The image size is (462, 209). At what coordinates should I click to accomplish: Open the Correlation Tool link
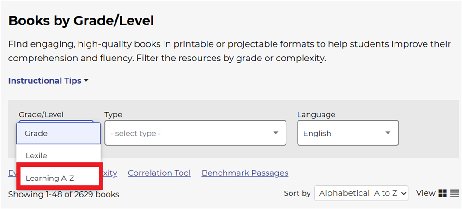pos(159,173)
